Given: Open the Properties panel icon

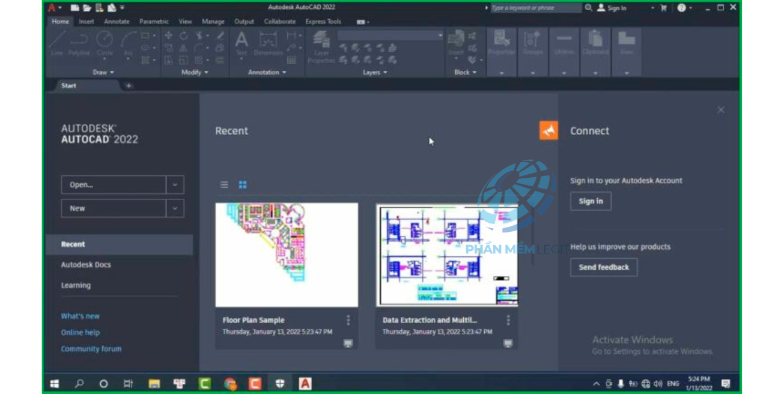Looking at the screenshot, I should click(501, 43).
